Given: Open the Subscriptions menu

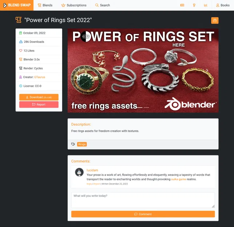Looking at the screenshot, I should pyautogui.click(x=74, y=5).
